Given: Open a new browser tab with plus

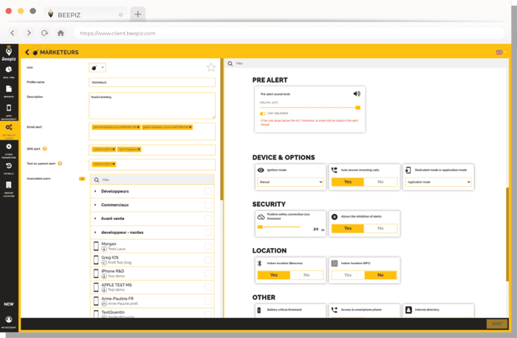Looking at the screenshot, I should click(x=138, y=14).
